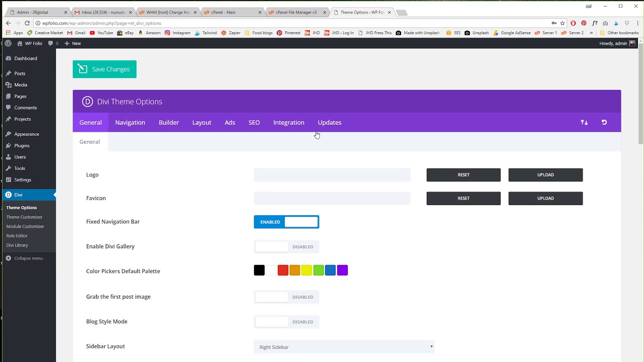
Task: Open the Role Editor link
Action: click(x=17, y=236)
